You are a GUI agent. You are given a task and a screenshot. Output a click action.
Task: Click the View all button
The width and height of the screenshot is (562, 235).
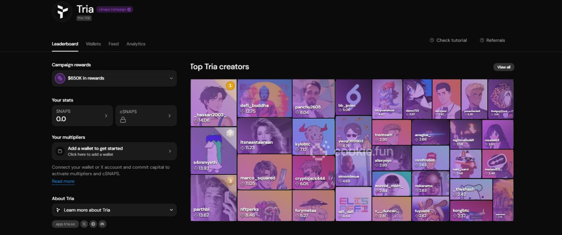click(x=504, y=67)
